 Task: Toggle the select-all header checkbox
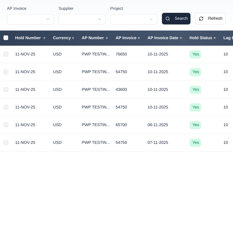point(6,38)
